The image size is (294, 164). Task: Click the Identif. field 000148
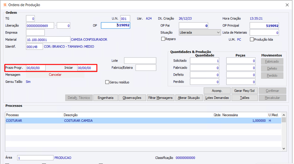click(34, 47)
